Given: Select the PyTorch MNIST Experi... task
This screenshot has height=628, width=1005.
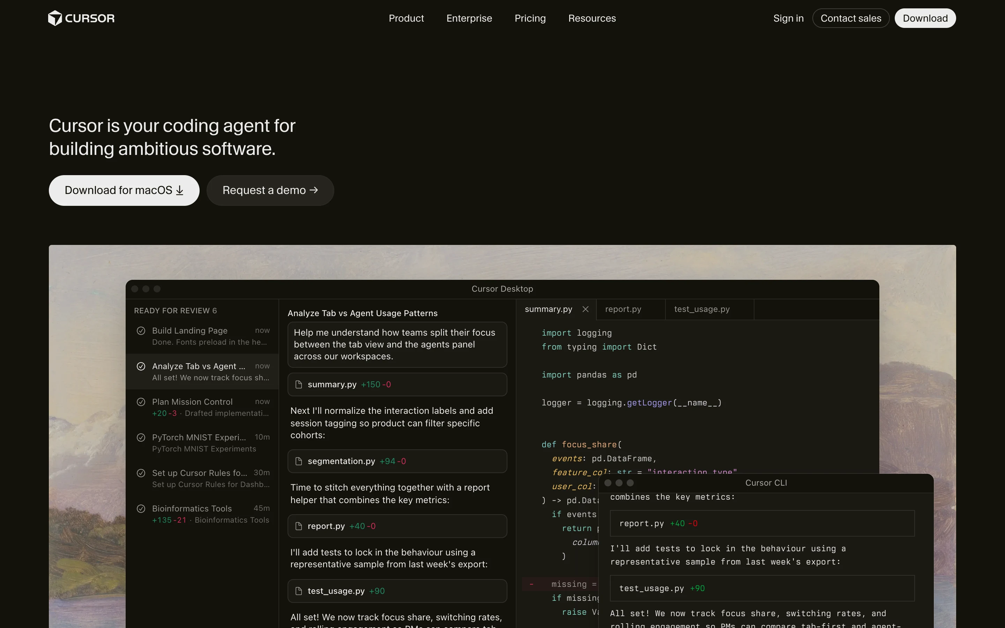Looking at the screenshot, I should pyautogui.click(x=202, y=443).
